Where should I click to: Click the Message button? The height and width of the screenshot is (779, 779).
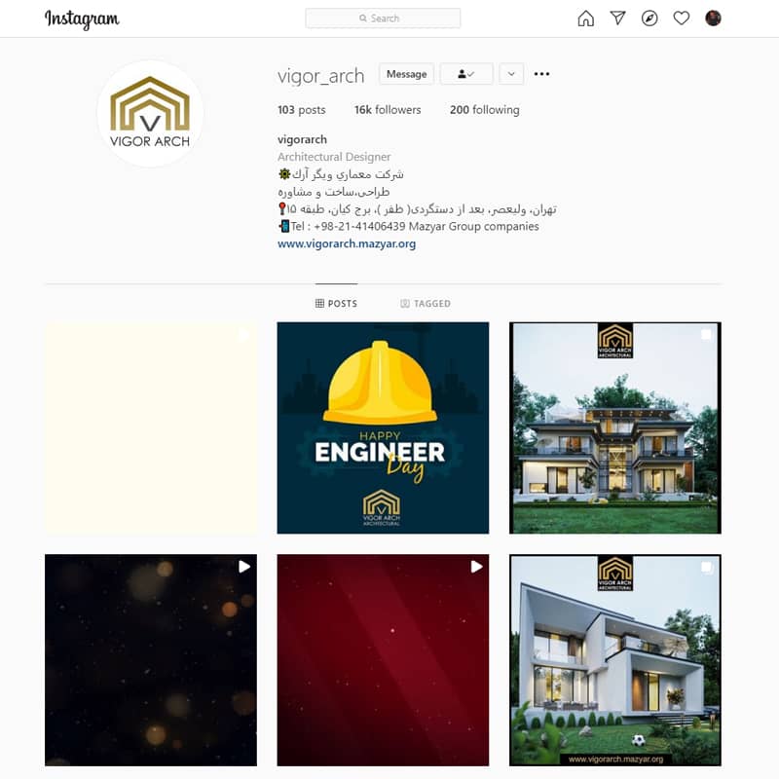tap(406, 74)
